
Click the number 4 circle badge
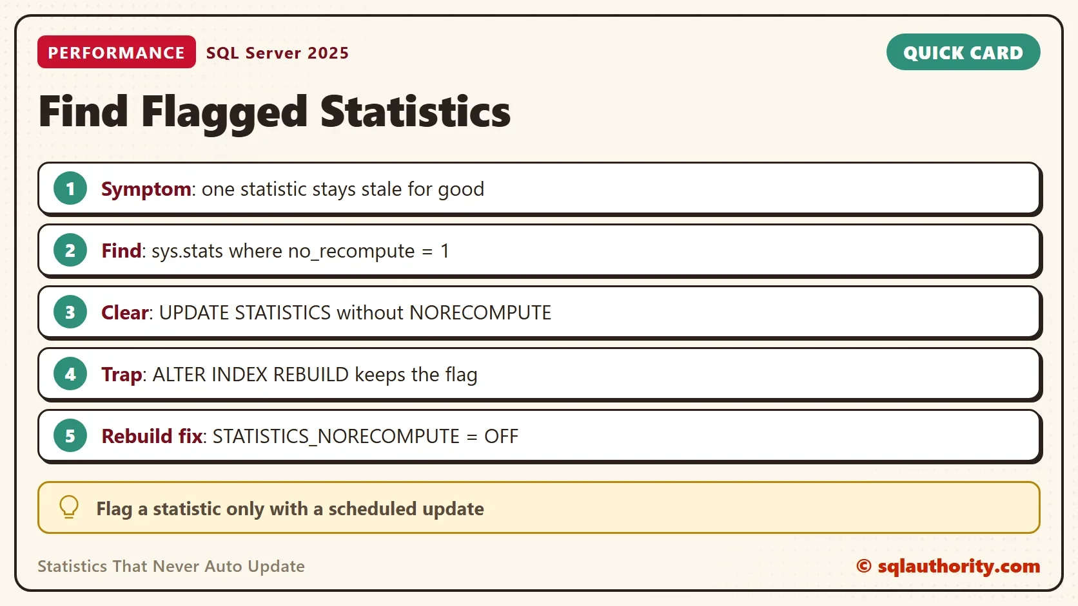70,374
